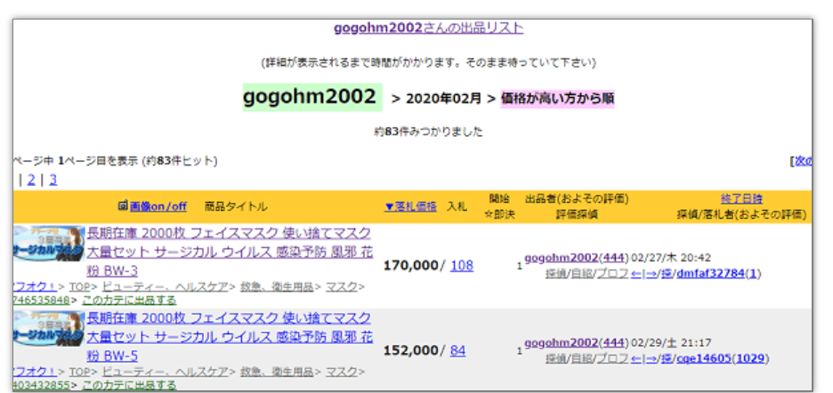This screenshot has width=833, height=393.
Task: Click the ← arrow in the 170,000 row
Action: 636,274
